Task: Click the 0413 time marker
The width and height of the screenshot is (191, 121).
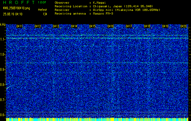Action: coord(56,26)
